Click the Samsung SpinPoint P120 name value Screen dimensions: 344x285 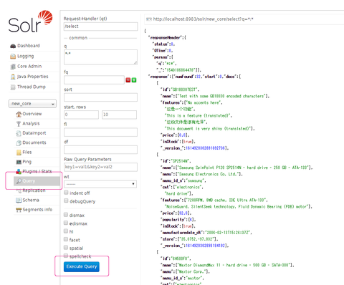243,168
